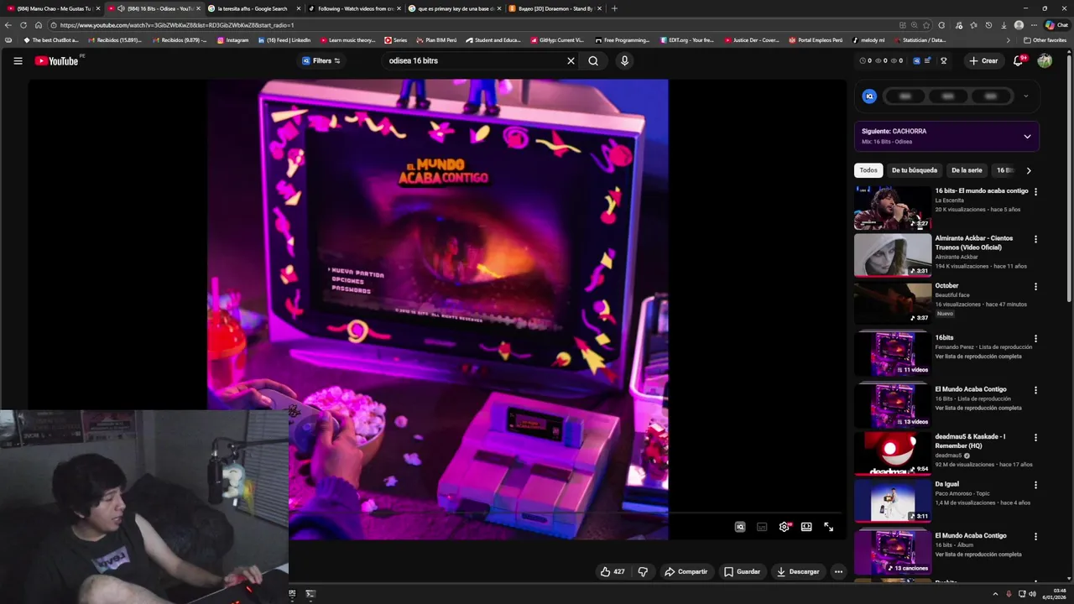Open a new browser tab
Image resolution: width=1074 pixels, height=604 pixels.
tap(614, 8)
